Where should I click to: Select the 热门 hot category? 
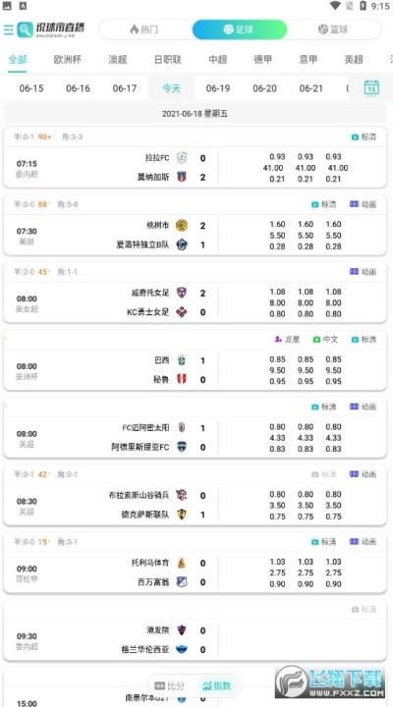pyautogui.click(x=143, y=29)
